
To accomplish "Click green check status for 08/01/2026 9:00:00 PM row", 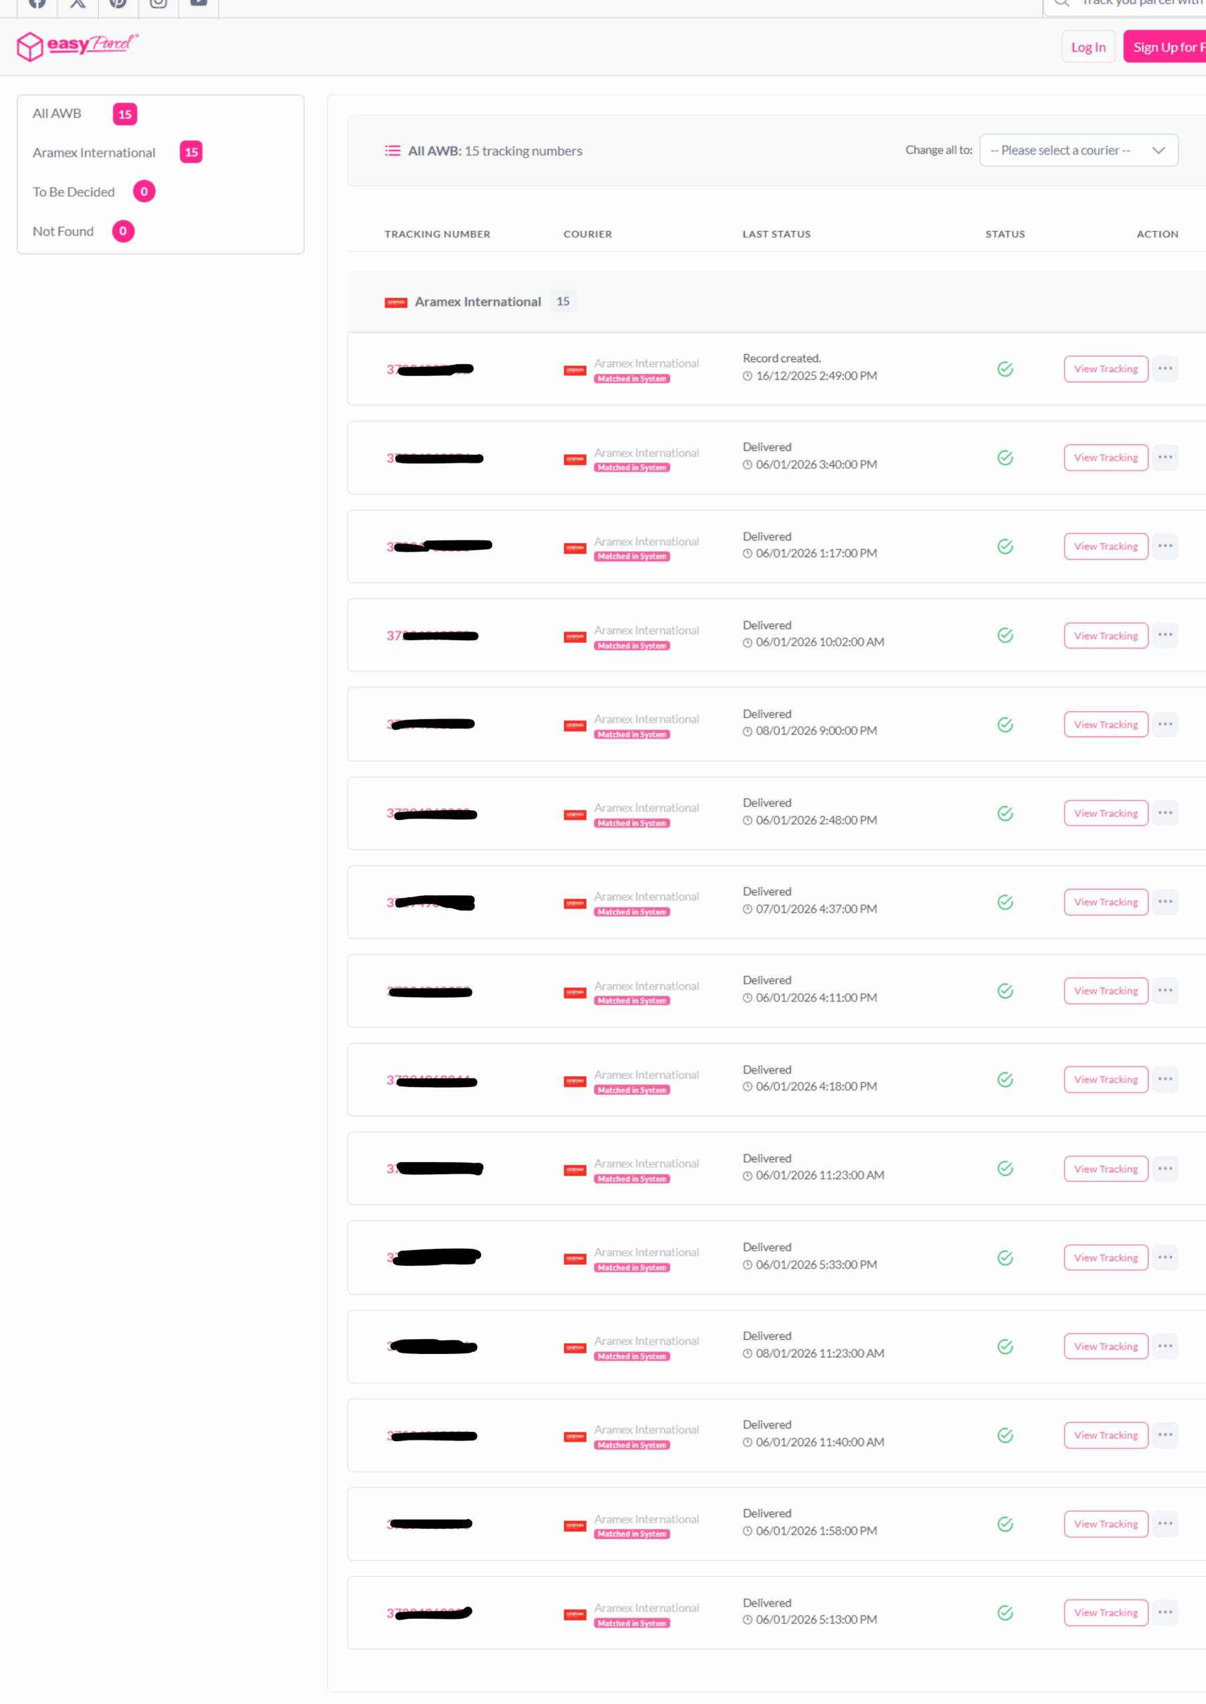I will point(1005,725).
